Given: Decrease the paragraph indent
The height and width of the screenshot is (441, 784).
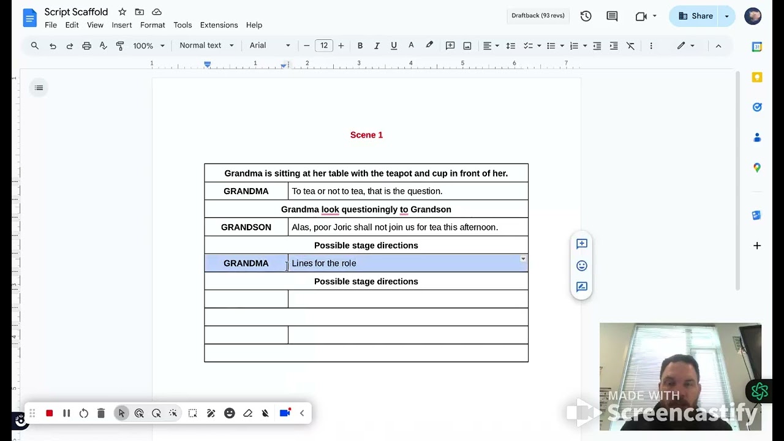Looking at the screenshot, I should 597,46.
